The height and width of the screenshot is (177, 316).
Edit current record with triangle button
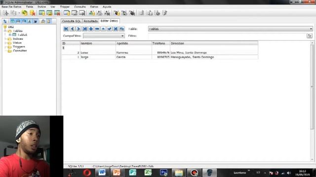(103, 29)
